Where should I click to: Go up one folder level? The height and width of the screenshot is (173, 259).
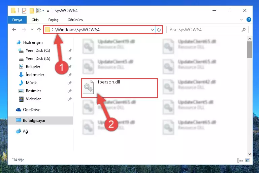click(x=39, y=30)
